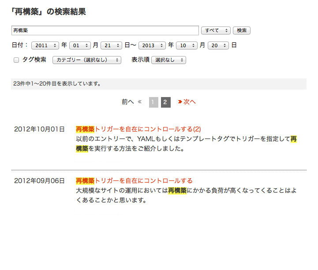Click the excerpt starting 以前のエントリーで
This screenshot has width=318, height=270.
pyautogui.click(x=186, y=144)
